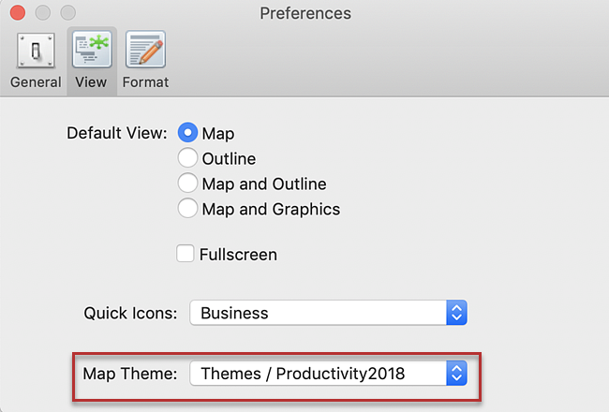The height and width of the screenshot is (412, 609).
Task: Click the View tab label
Action: (x=91, y=81)
